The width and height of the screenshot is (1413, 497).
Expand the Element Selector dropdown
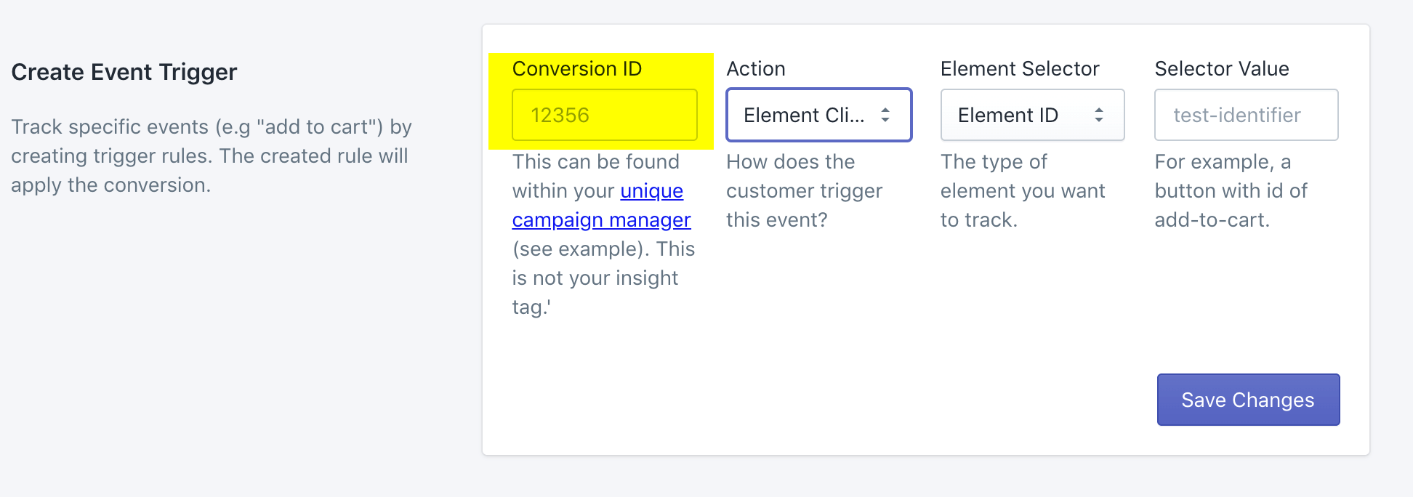(x=1018, y=115)
